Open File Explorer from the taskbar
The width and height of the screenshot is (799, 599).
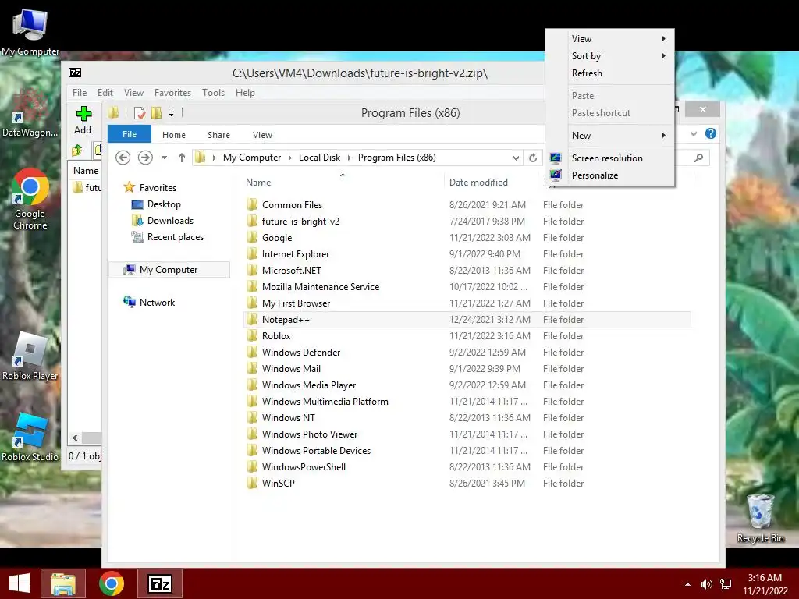(x=63, y=583)
